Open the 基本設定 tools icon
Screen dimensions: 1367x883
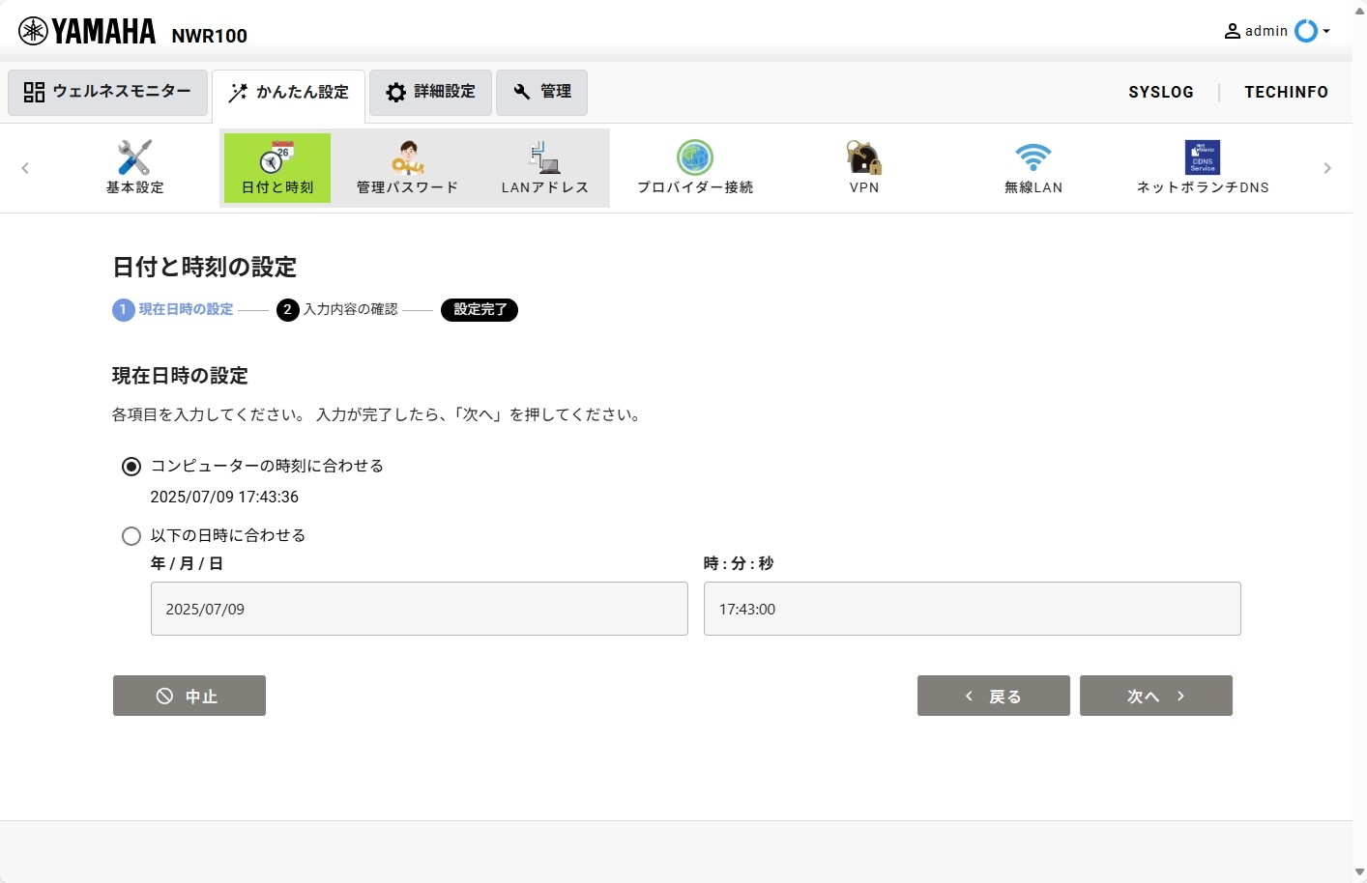[x=134, y=158]
